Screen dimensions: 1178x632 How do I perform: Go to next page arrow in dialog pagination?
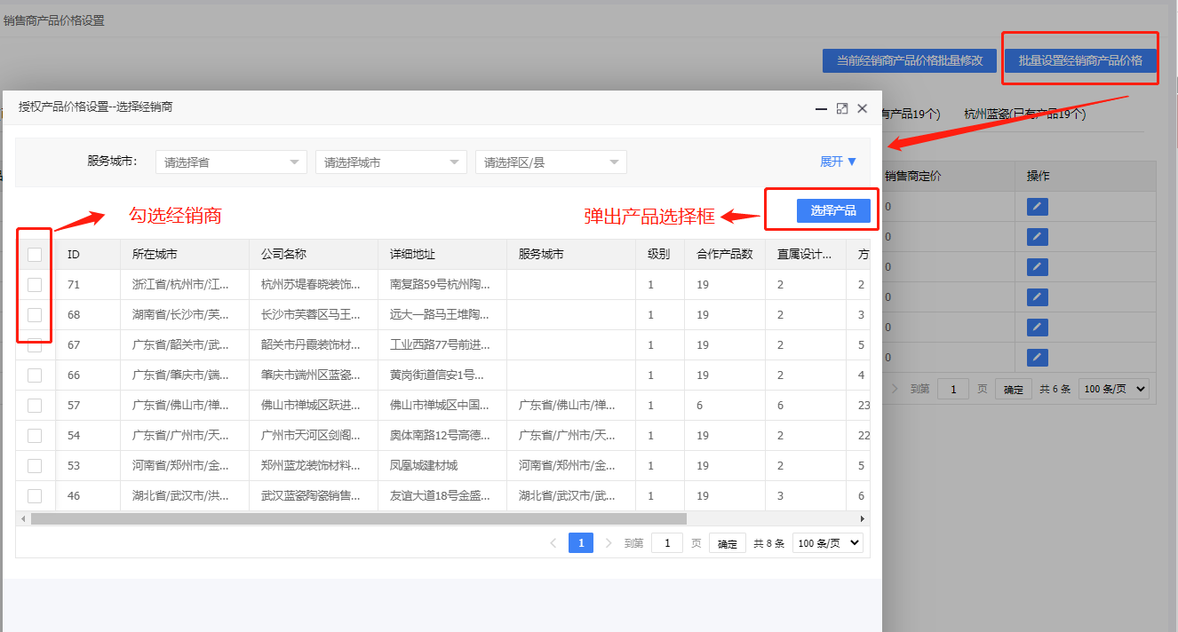coord(609,543)
